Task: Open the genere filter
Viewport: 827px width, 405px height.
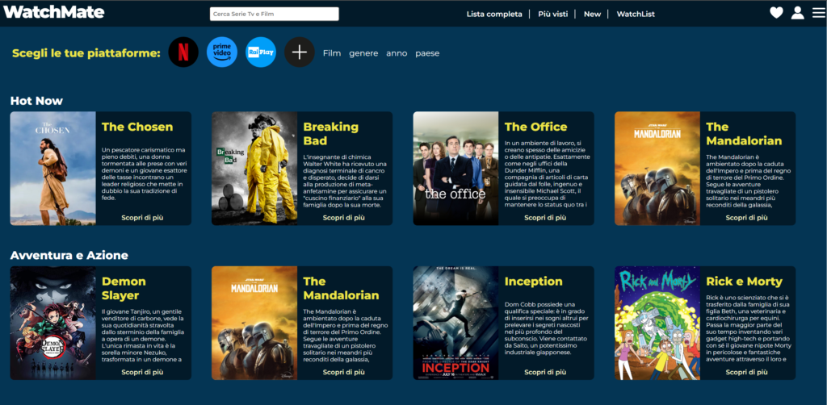Action: (x=363, y=53)
